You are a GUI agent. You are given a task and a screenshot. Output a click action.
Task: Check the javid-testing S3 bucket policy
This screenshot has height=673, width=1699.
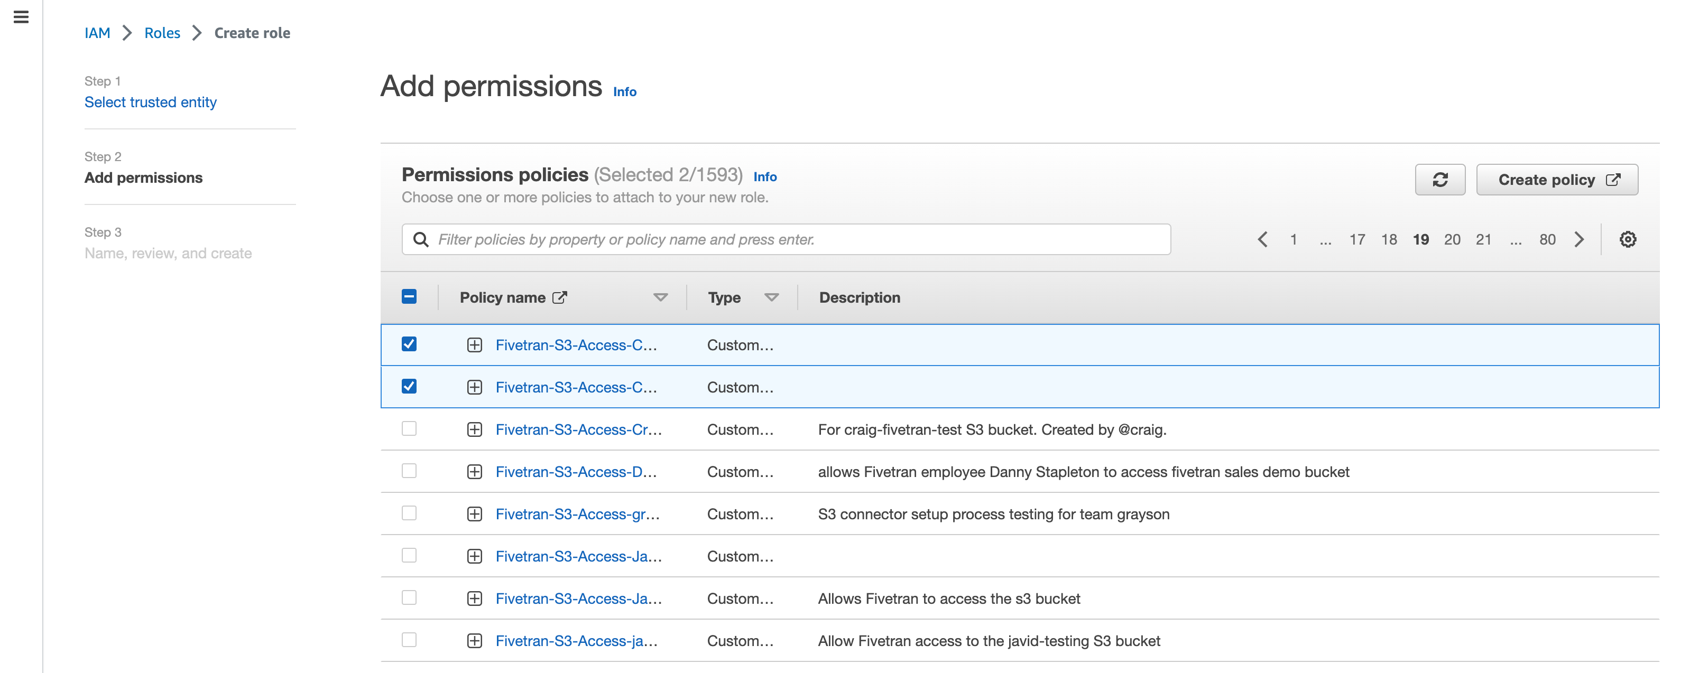click(x=409, y=640)
